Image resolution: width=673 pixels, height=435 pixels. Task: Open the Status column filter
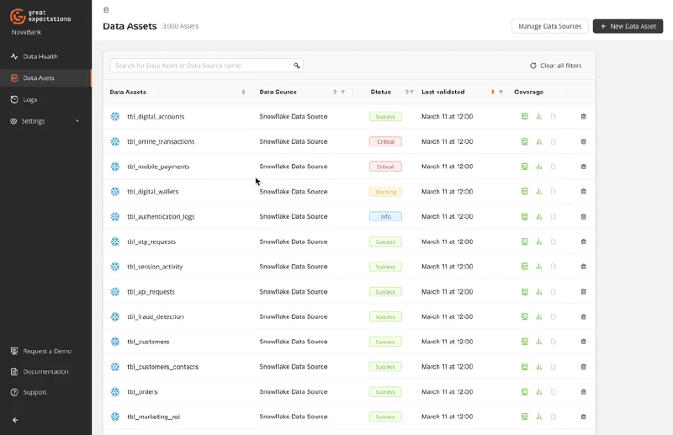pyautogui.click(x=411, y=92)
